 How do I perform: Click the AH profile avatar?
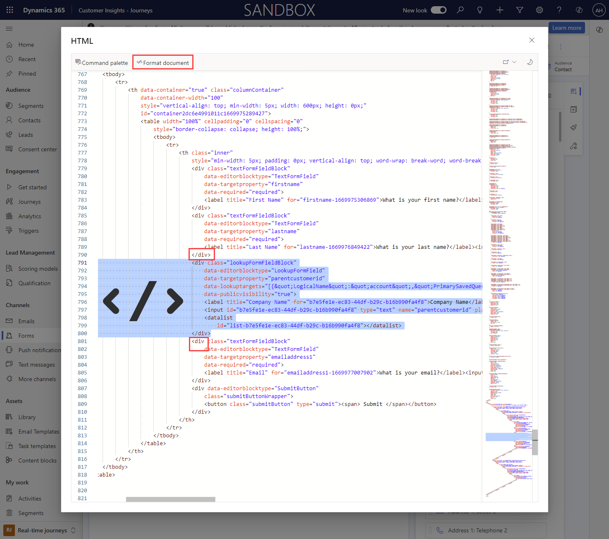click(599, 10)
